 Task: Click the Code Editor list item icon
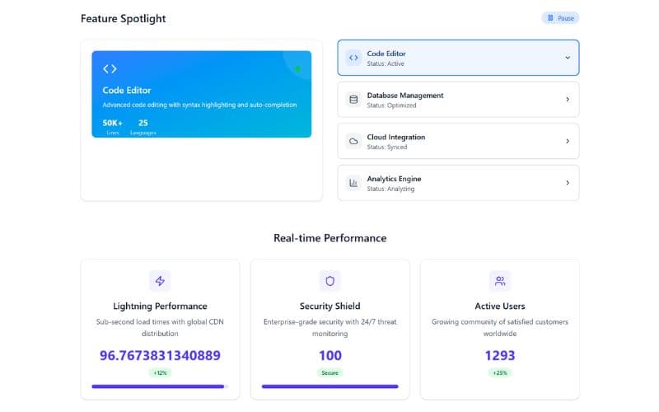pos(353,58)
